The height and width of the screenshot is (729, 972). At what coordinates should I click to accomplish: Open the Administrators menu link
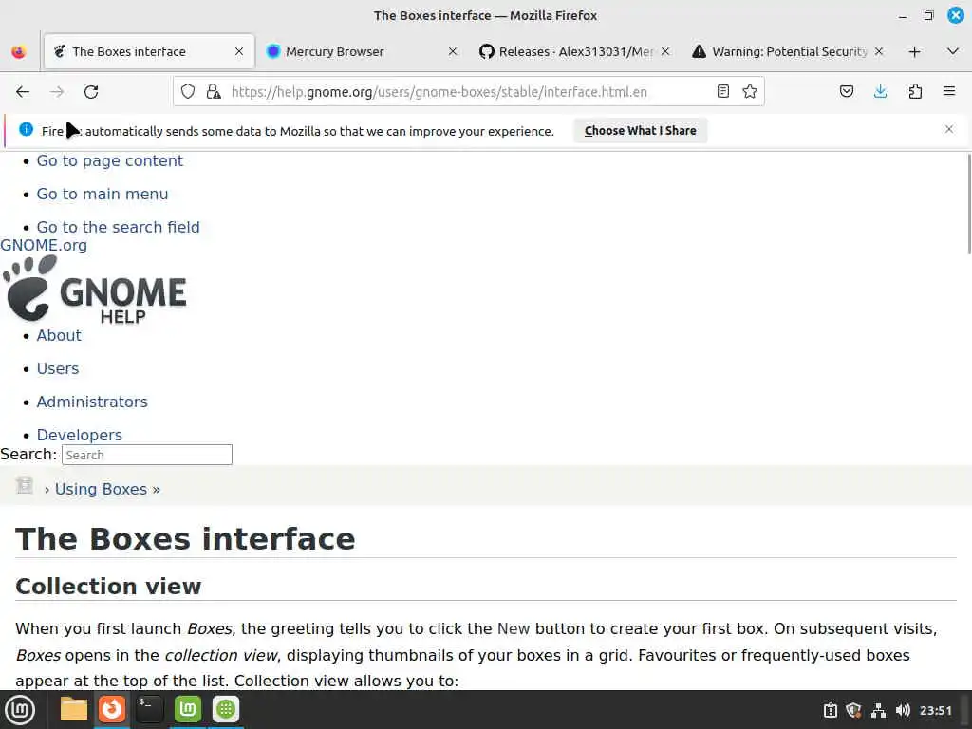click(x=92, y=402)
